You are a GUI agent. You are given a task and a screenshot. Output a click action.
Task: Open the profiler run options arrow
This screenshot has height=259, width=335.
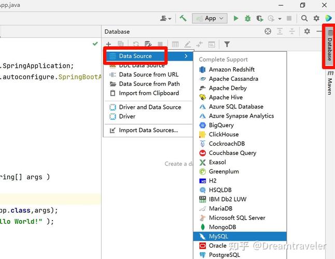[x=280, y=19]
